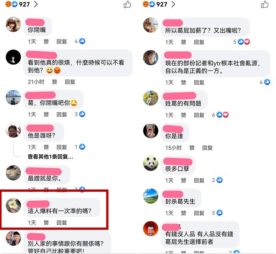This screenshot has width=276, height=254.
Task: Open the black avatar commenter profile
Action: tap(13, 57)
